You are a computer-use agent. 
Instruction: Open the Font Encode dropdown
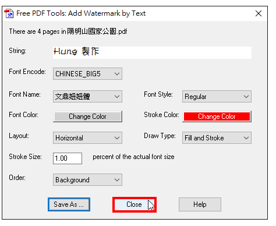click(87, 74)
